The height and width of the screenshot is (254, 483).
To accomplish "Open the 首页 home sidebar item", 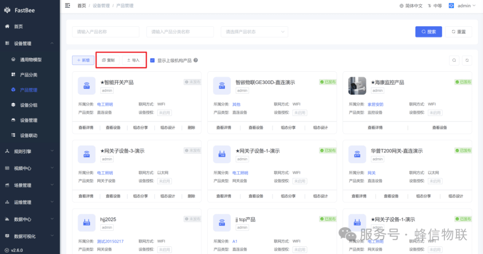I will 30,26.
